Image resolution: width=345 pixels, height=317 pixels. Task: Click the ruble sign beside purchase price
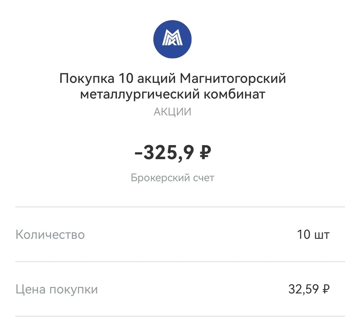click(326, 289)
